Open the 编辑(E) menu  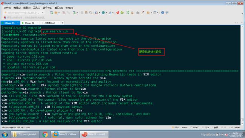[x=17, y=8]
